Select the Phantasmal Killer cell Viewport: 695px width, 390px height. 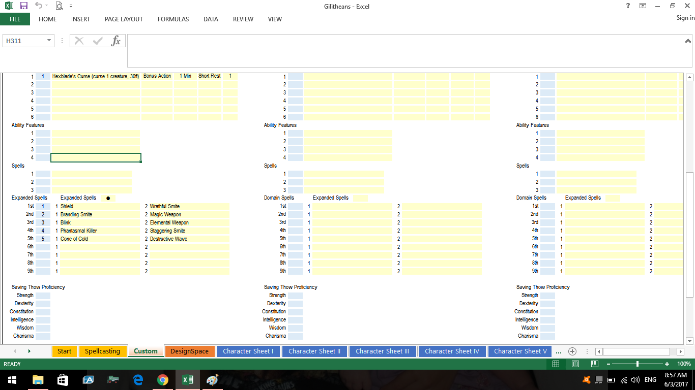[x=100, y=231]
